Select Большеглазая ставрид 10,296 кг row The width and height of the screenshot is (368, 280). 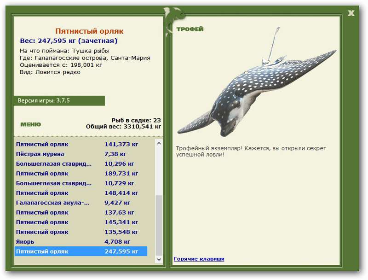pyautogui.click(x=81, y=164)
